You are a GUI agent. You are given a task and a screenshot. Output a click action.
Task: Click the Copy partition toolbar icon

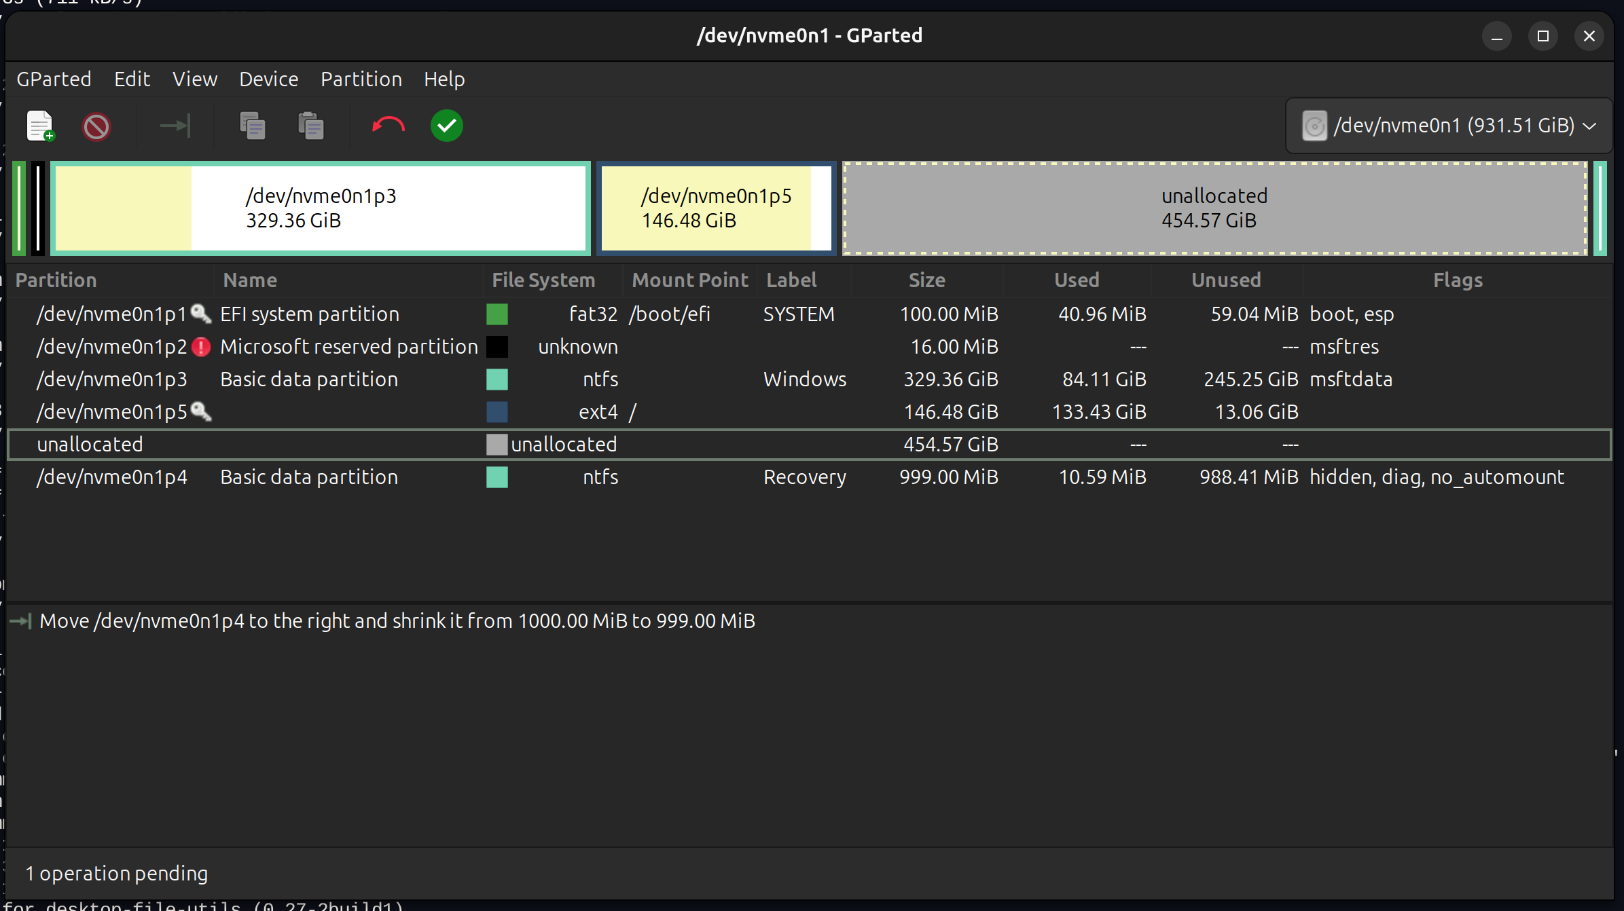[253, 126]
